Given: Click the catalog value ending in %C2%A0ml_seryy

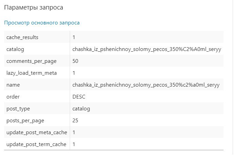Looking at the screenshot, I should (x=147, y=49).
